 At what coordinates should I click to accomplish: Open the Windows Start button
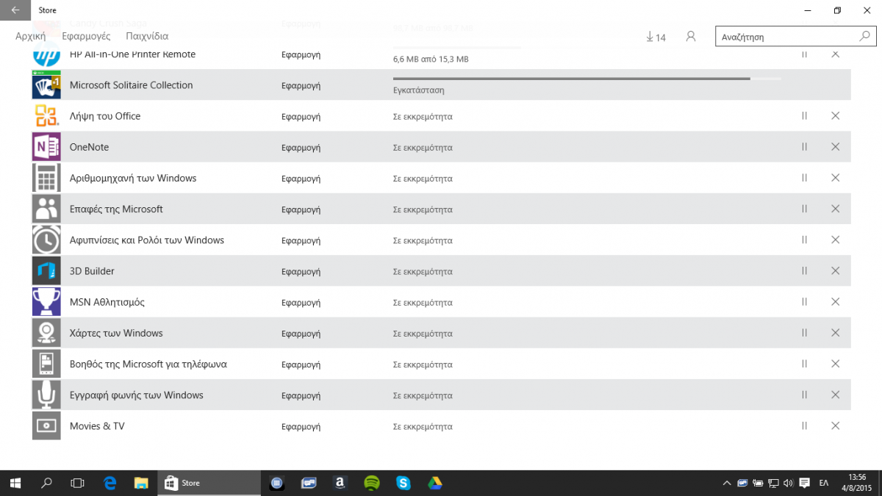tap(15, 483)
